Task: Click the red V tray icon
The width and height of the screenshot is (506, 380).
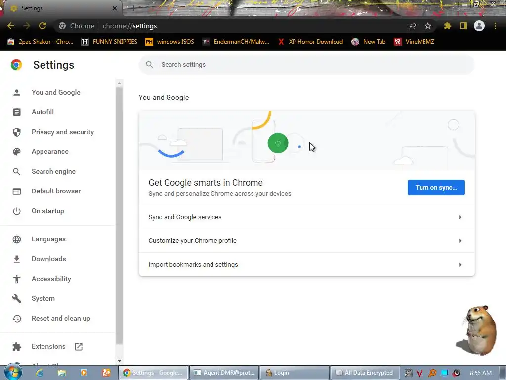Action: pyautogui.click(x=420, y=373)
